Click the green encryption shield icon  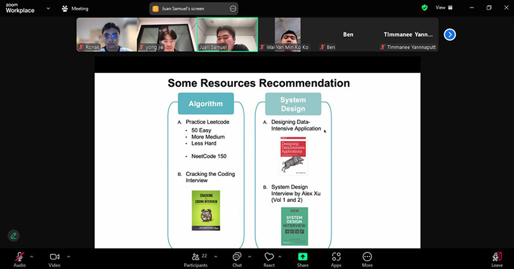tap(425, 8)
